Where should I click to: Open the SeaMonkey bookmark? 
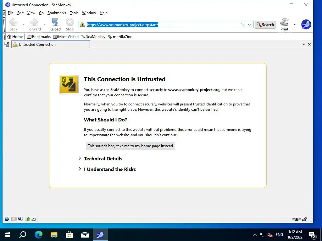(x=93, y=37)
